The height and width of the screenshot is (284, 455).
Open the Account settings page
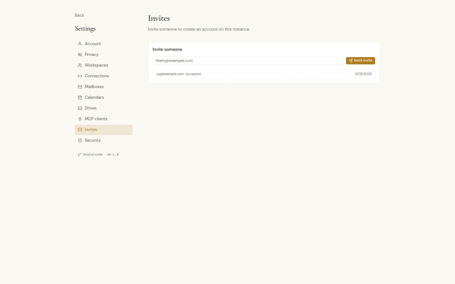(x=104, y=44)
